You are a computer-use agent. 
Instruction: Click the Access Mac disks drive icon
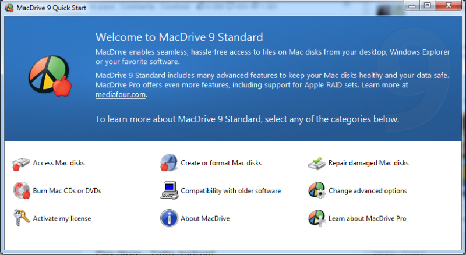21,164
